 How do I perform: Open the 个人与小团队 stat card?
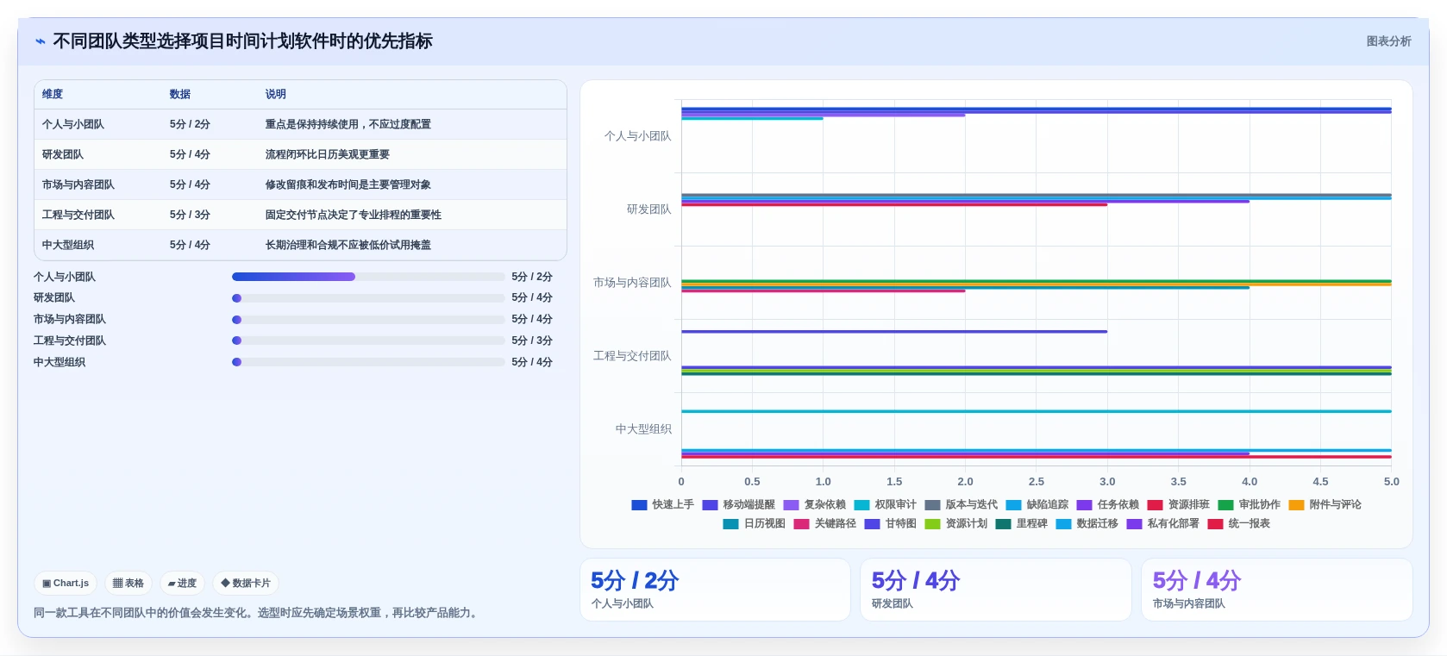[715, 590]
